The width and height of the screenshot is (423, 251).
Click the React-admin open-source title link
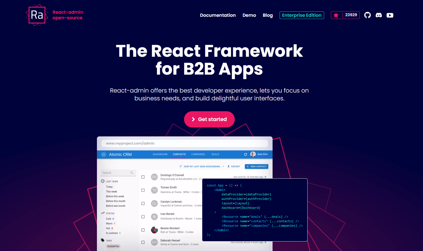coord(68,15)
